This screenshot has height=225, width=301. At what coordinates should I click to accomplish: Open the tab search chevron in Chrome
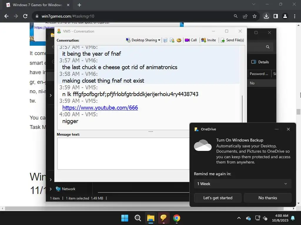pyautogui.click(x=254, y=4)
